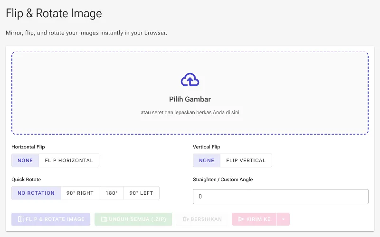Click the Pilih Gambar upload label

[190, 99]
